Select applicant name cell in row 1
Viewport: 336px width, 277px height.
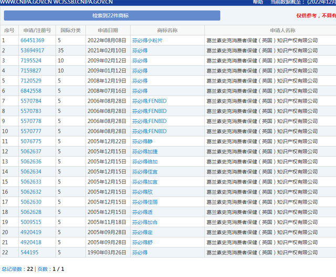click(262, 40)
